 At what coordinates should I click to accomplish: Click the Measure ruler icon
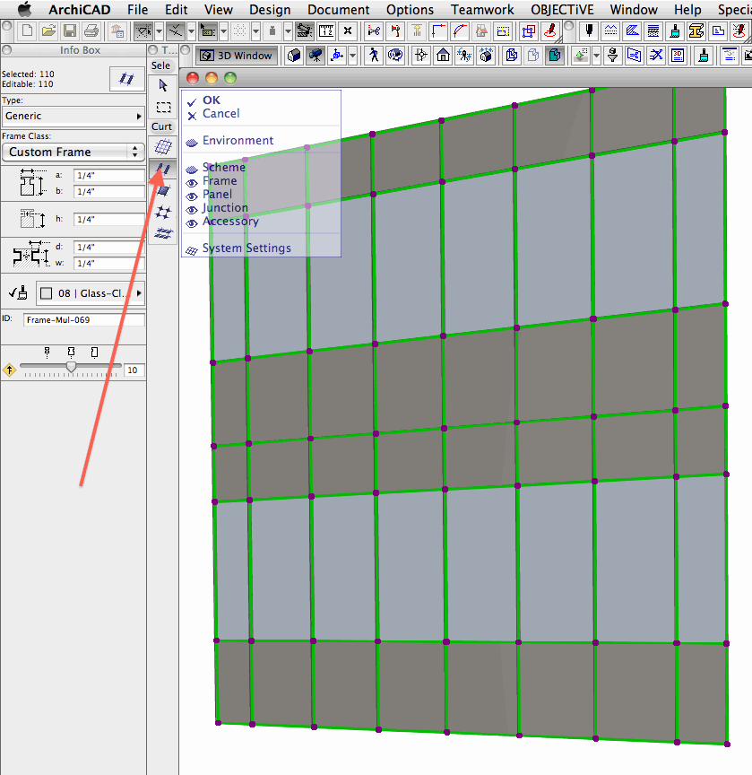326,31
